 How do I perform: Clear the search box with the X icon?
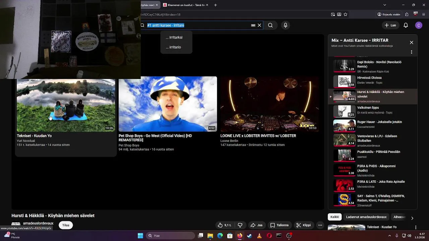259,25
